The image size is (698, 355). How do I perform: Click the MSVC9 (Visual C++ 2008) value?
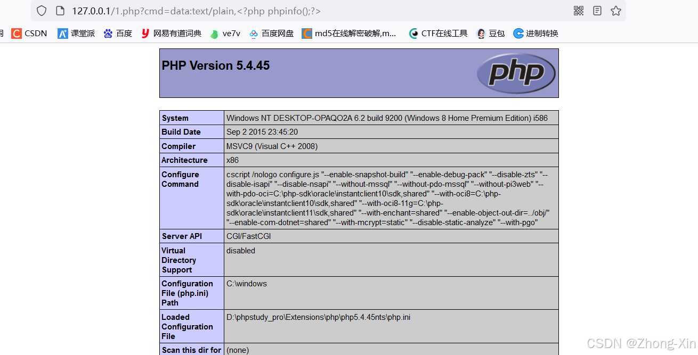tap(272, 146)
